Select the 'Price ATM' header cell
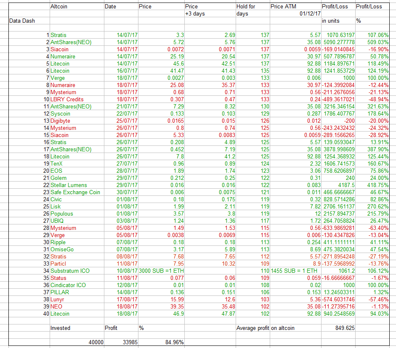The width and height of the screenshot is (396, 348). (x=295, y=7)
